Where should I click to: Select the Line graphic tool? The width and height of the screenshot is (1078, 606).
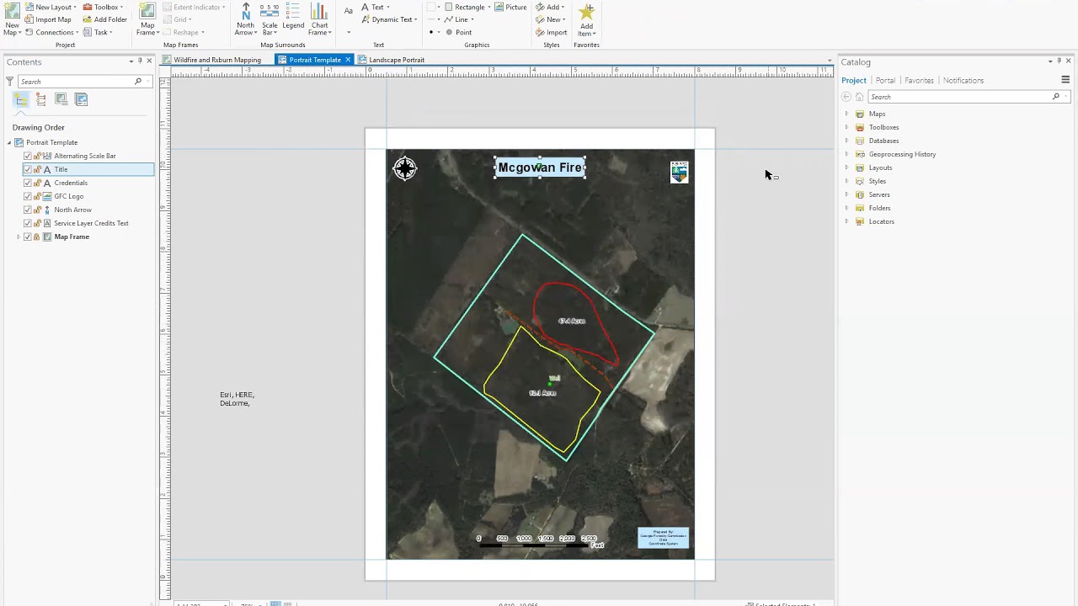pyautogui.click(x=458, y=19)
